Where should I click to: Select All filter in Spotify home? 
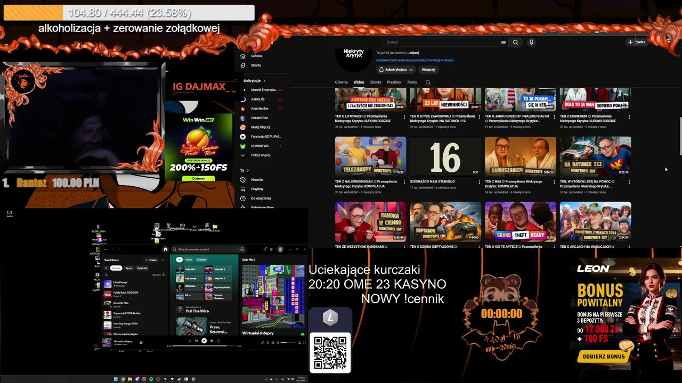179,260
